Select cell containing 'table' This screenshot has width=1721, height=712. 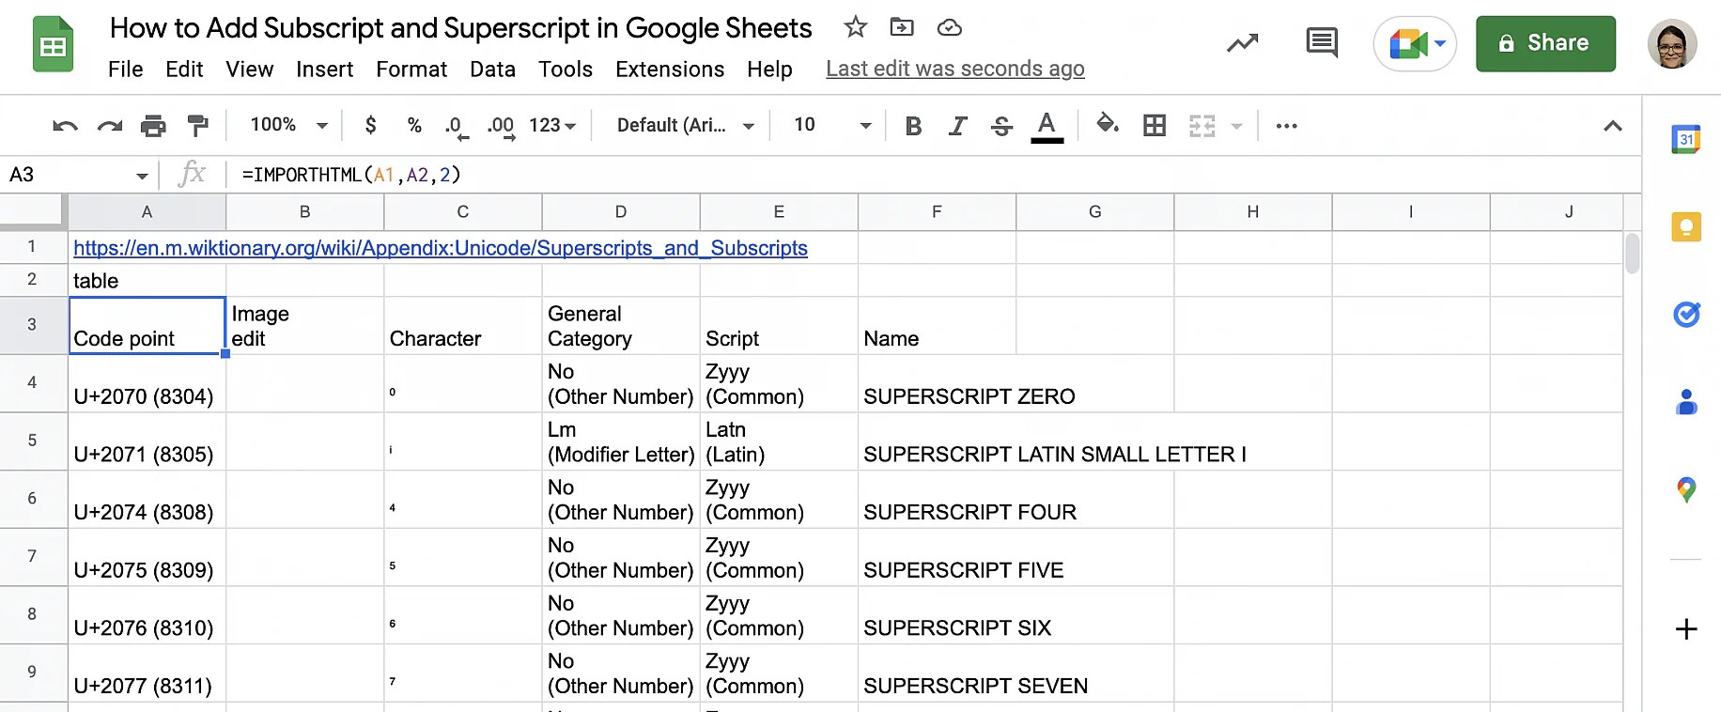coord(147,281)
